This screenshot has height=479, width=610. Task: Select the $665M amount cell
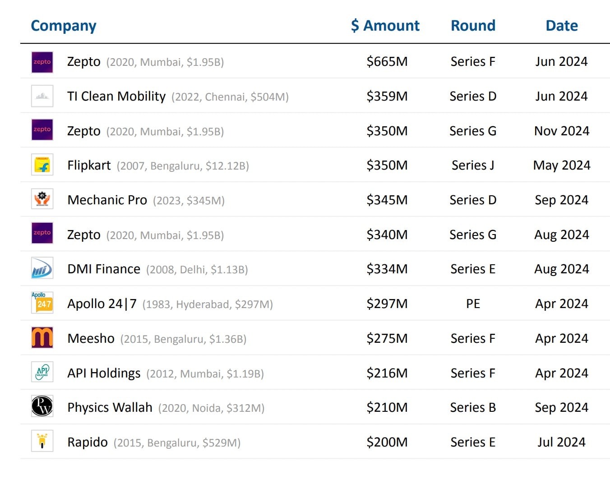coord(387,62)
